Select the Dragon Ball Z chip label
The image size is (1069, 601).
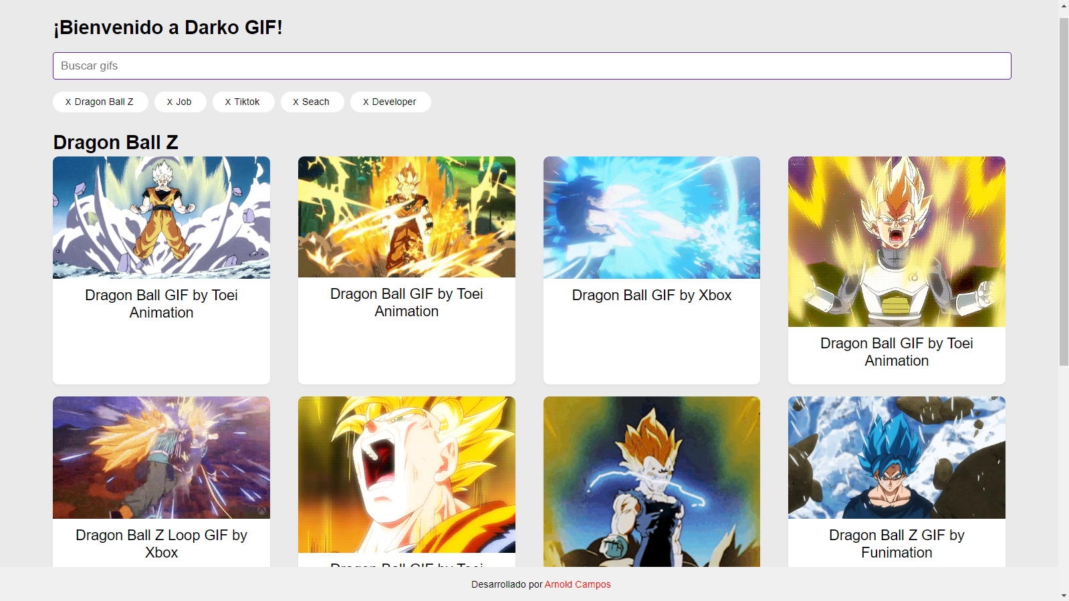tap(104, 102)
